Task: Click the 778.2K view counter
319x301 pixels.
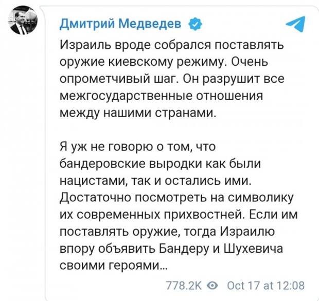Action: pyautogui.click(x=184, y=285)
